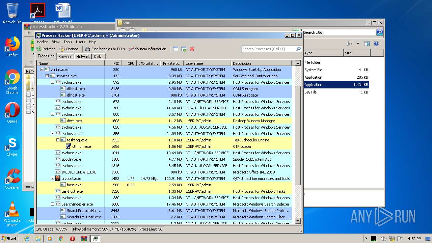This screenshot has width=432, height=243.
Task: Click the red X terminate icon
Action: 192,49
